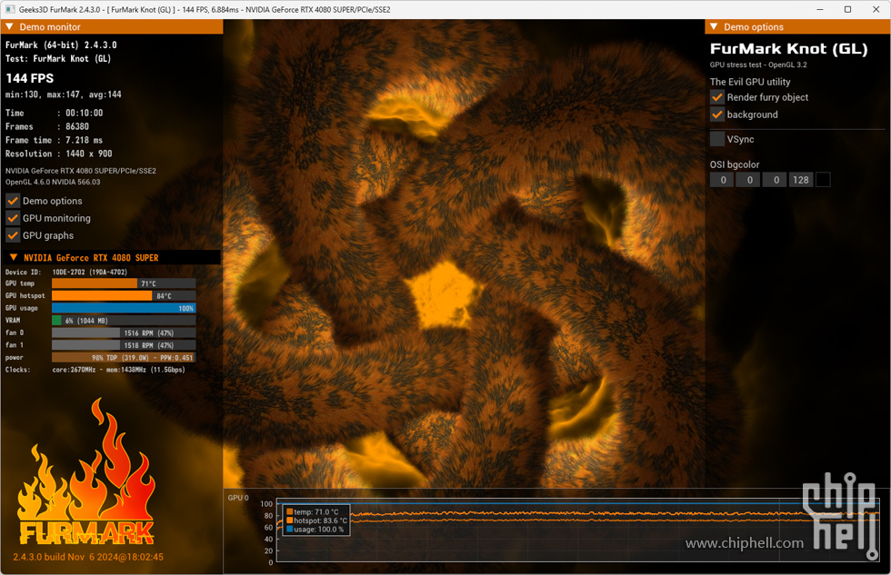Click the hotspot: 83.6 °C graph legend entry
Viewport: 891px width, 575px height.
tap(316, 520)
